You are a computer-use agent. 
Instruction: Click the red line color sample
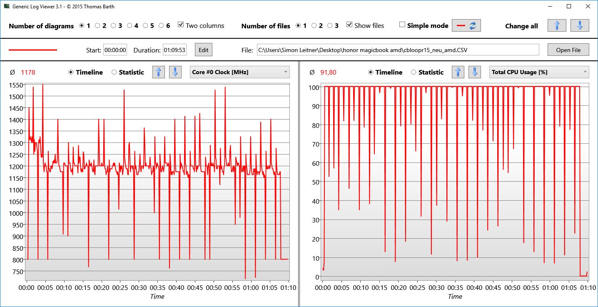(x=33, y=50)
